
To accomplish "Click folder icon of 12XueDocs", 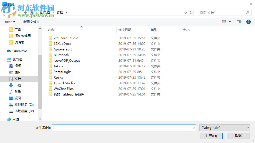I will (50, 43).
